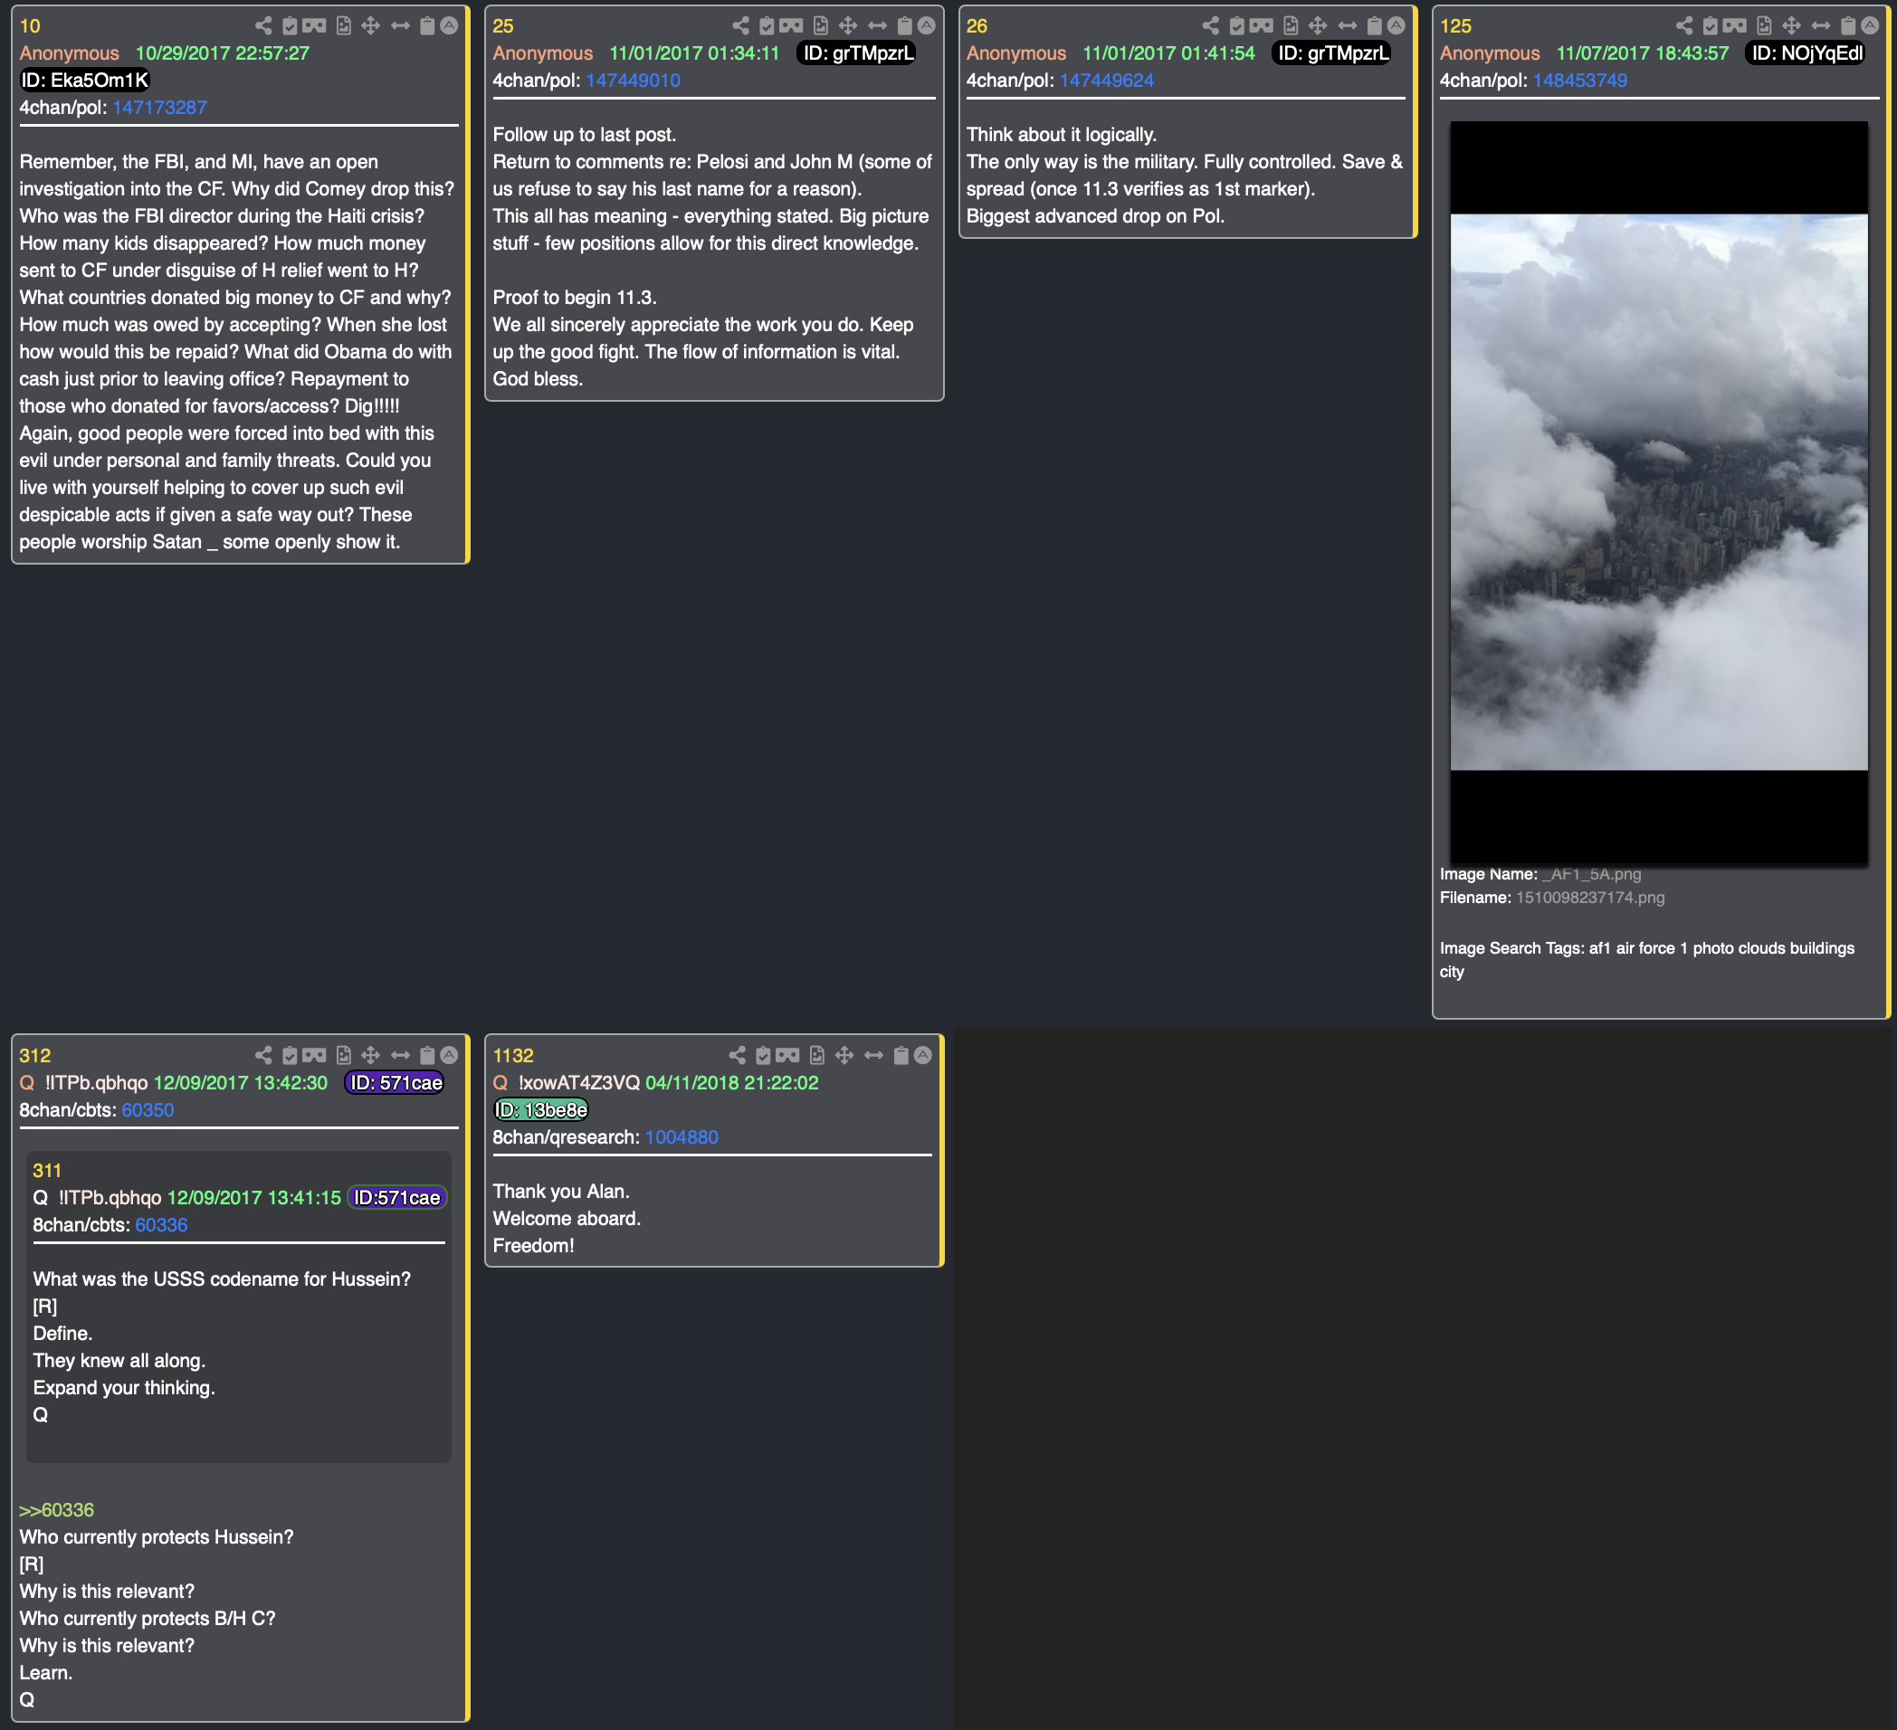
Task: Click ID grTMpzrL badge on post 25
Action: [x=858, y=52]
